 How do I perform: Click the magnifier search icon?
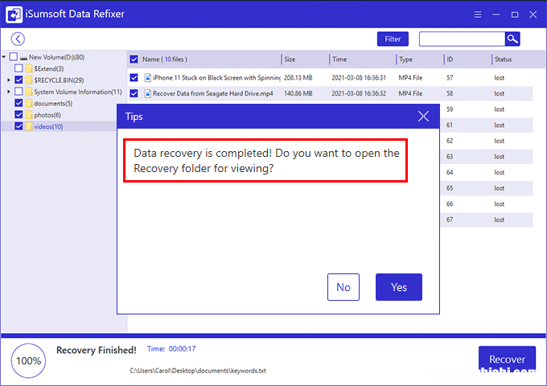point(512,39)
